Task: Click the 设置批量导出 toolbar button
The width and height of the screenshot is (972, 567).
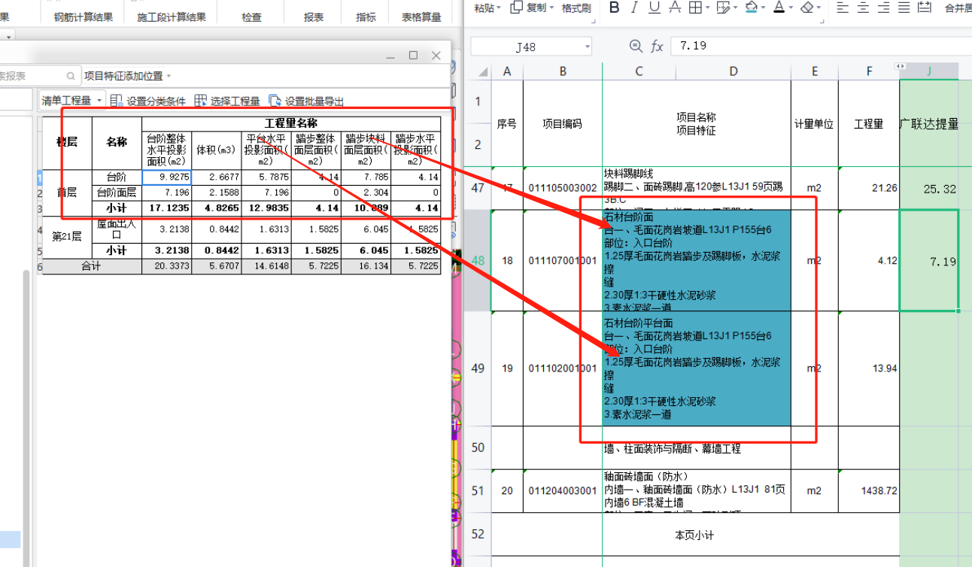Action: [x=306, y=101]
